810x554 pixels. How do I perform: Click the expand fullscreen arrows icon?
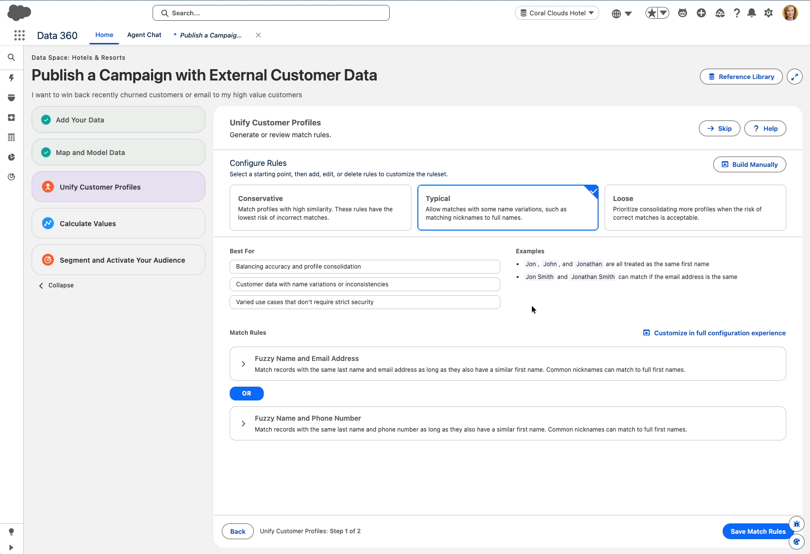[795, 77]
